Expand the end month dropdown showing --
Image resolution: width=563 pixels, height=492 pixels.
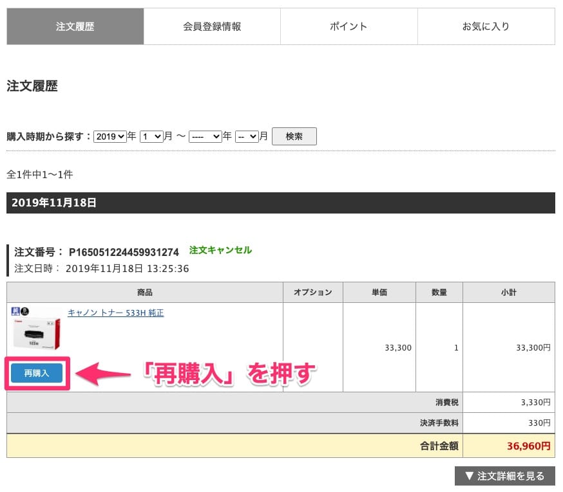pos(246,136)
